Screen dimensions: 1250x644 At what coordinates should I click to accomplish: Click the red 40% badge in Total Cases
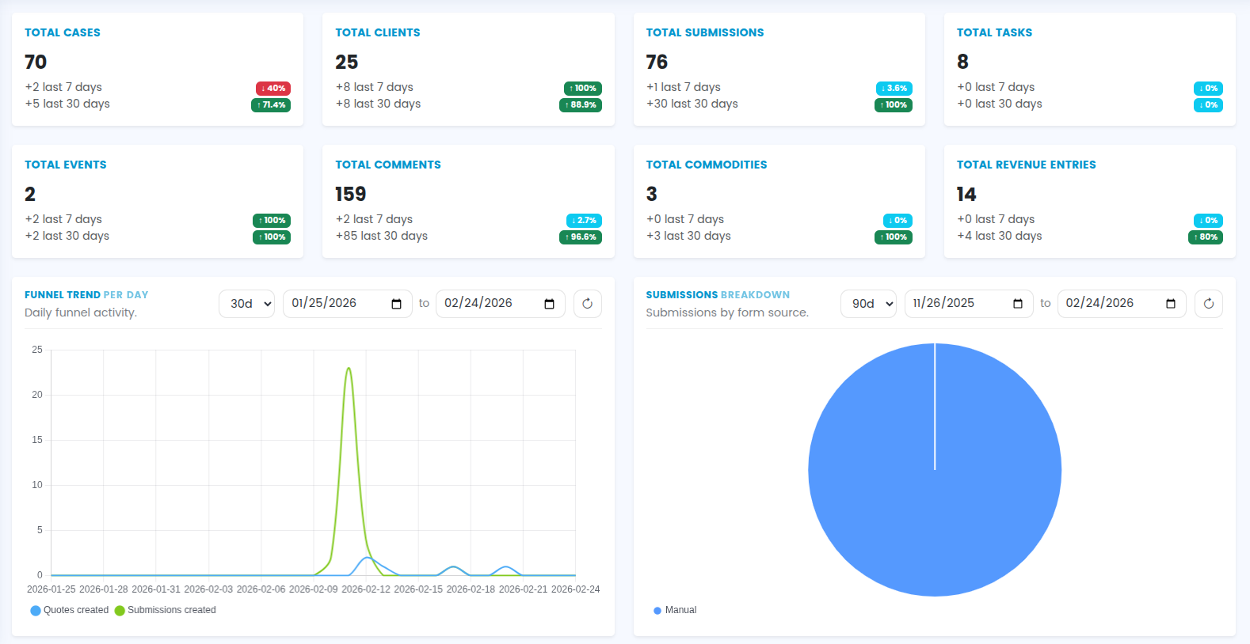(x=272, y=89)
